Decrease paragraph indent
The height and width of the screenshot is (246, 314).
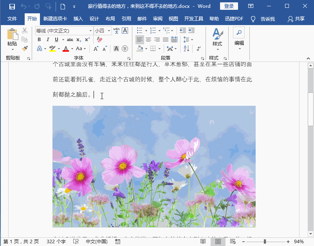[182, 31]
